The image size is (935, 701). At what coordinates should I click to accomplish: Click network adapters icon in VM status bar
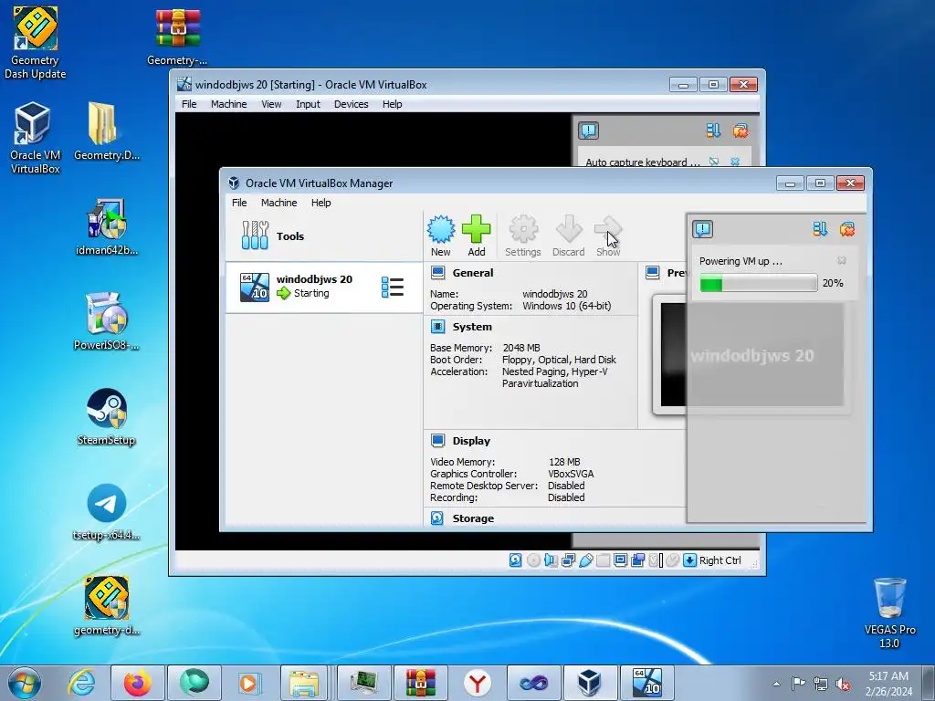point(568,560)
